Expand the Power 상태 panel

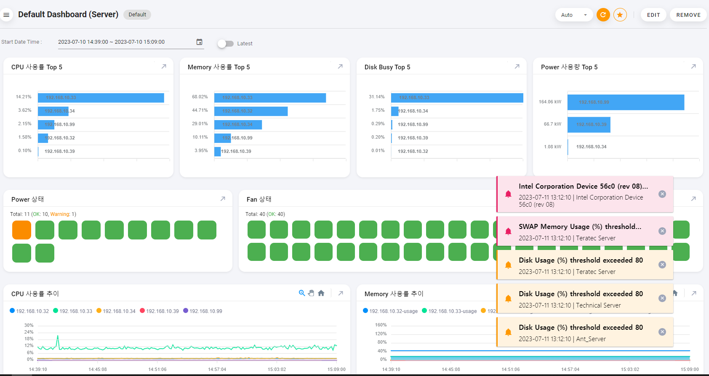[223, 199]
